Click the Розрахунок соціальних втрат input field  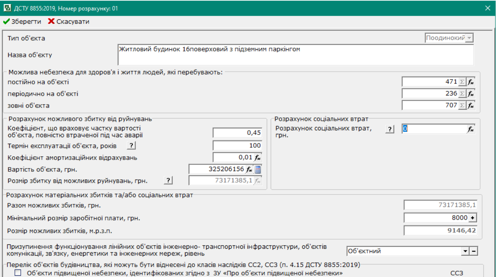click(x=434, y=129)
